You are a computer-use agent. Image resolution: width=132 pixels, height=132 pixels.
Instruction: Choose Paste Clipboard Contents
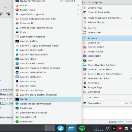click(x=107, y=18)
